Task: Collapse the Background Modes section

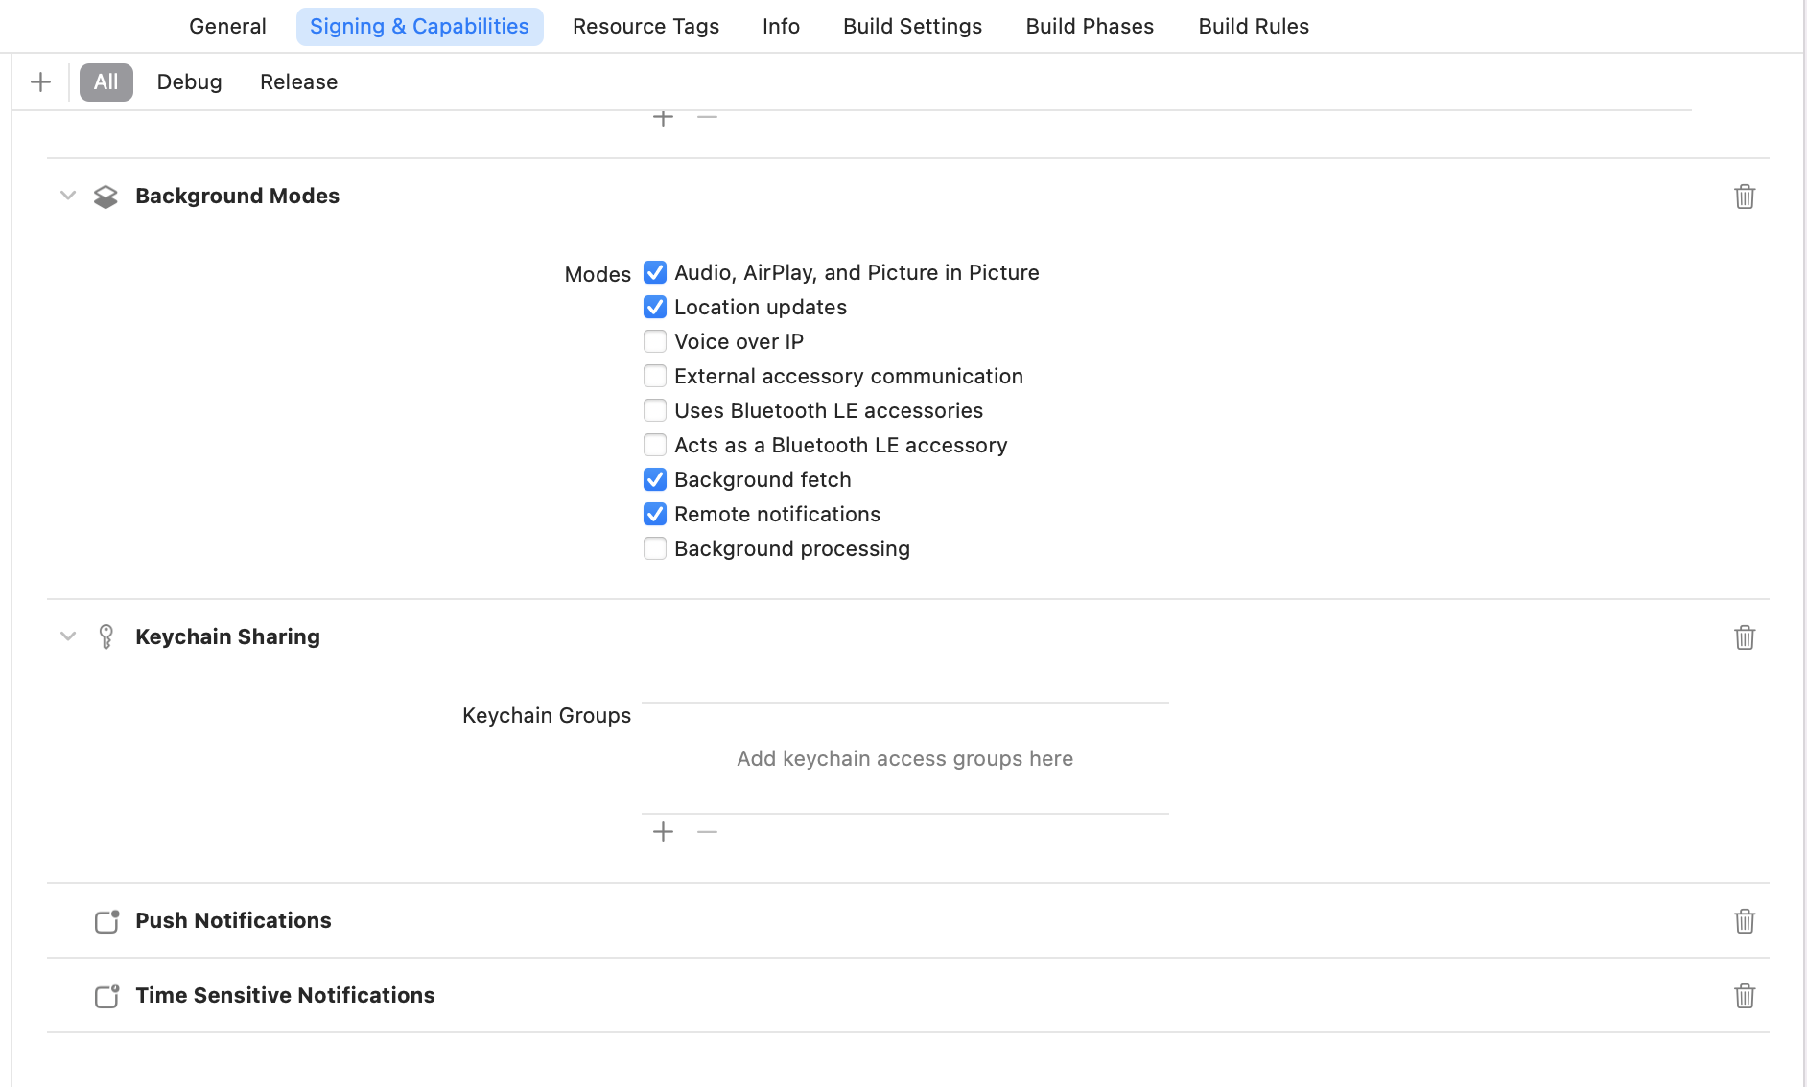Action: (67, 196)
